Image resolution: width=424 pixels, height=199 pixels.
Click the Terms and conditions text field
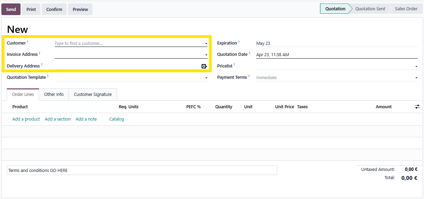pos(142,170)
